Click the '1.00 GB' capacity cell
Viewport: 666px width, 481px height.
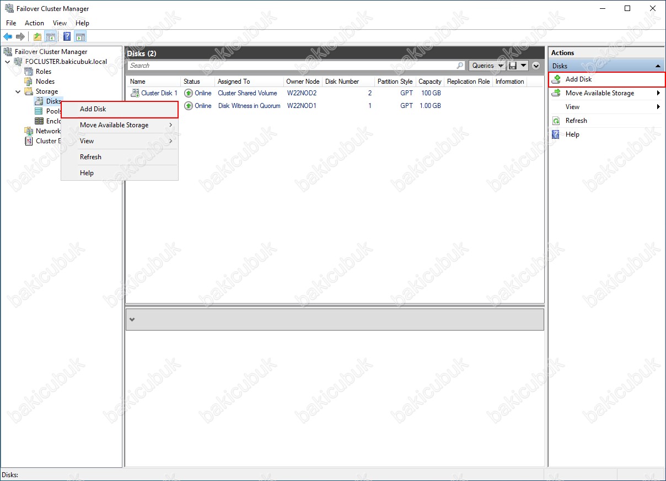pyautogui.click(x=430, y=106)
